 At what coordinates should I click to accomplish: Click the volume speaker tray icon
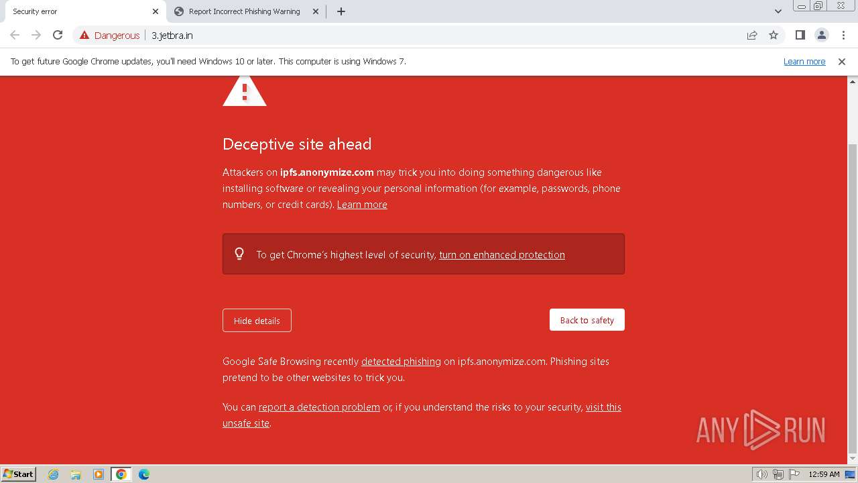pyautogui.click(x=761, y=474)
